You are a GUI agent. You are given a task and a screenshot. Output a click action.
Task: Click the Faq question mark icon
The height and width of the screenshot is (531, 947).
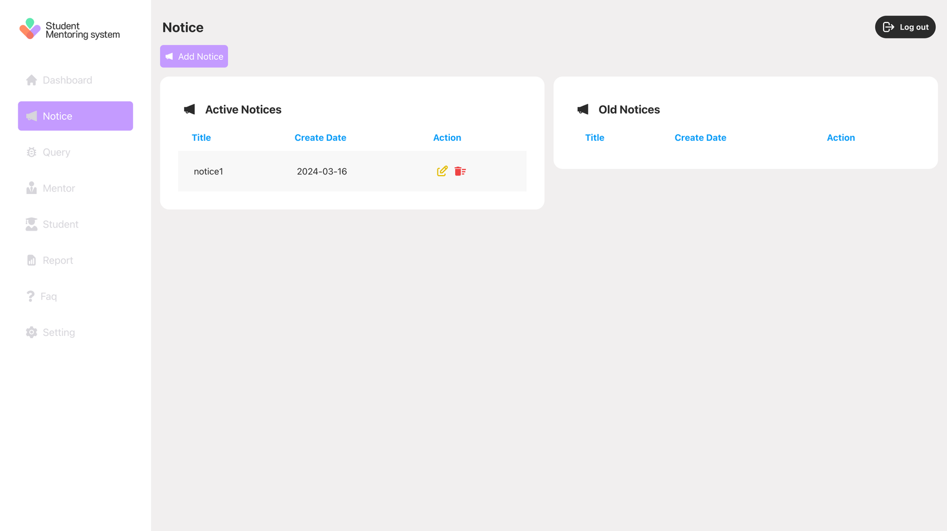[31, 296]
